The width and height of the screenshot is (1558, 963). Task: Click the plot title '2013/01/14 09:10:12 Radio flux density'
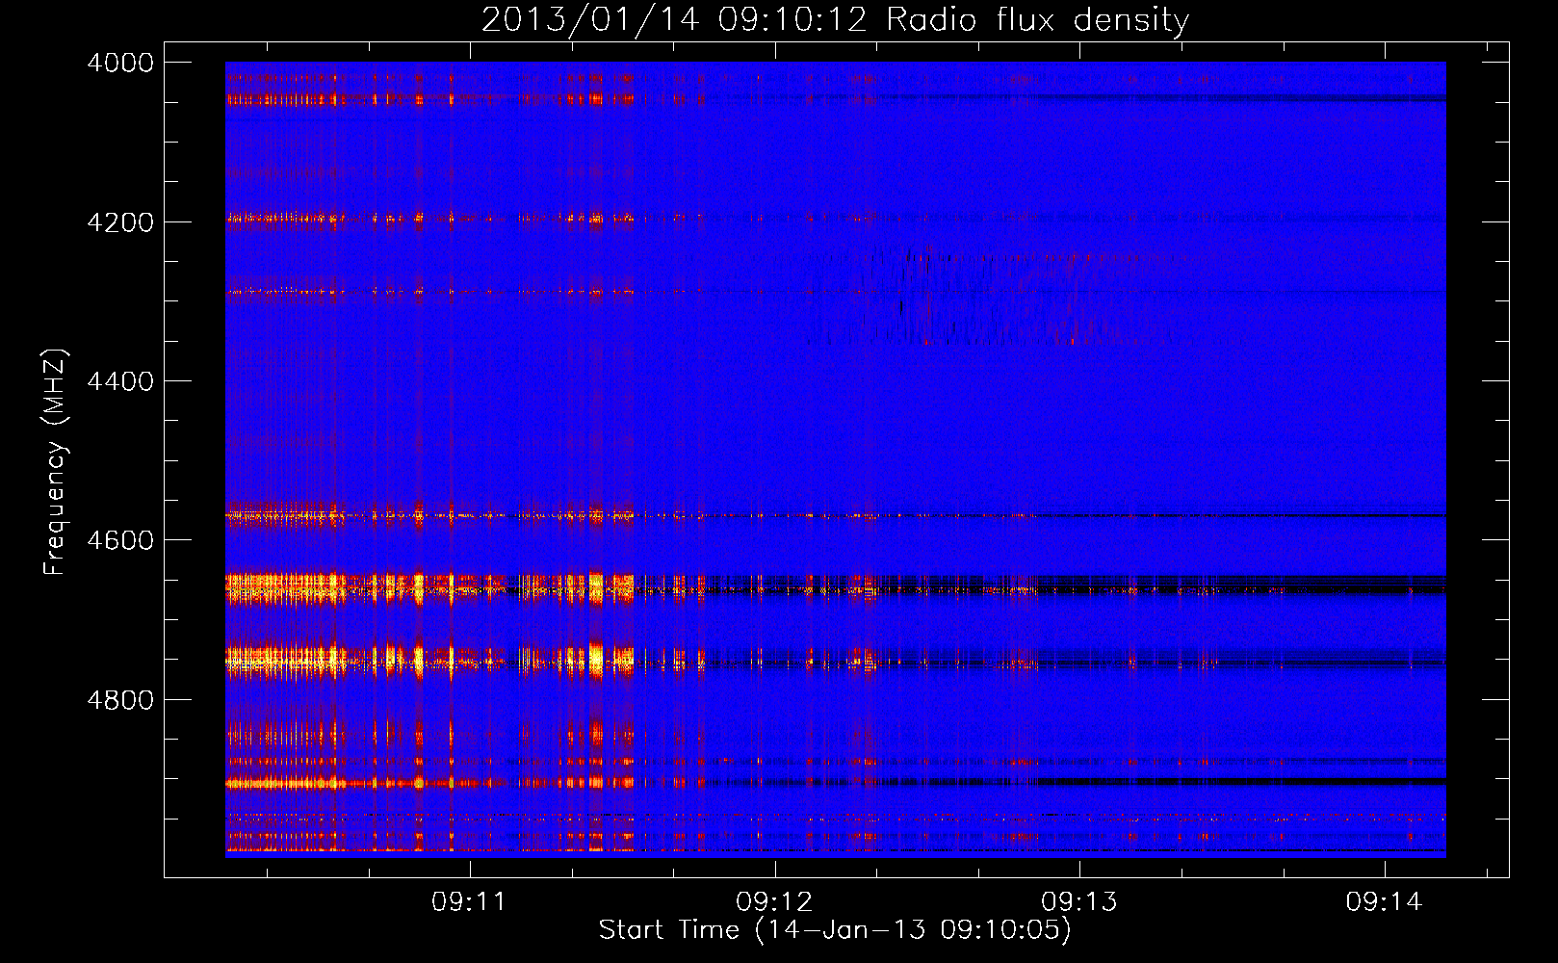(x=835, y=20)
